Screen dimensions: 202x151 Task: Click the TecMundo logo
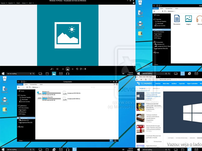(x=144, y=84)
